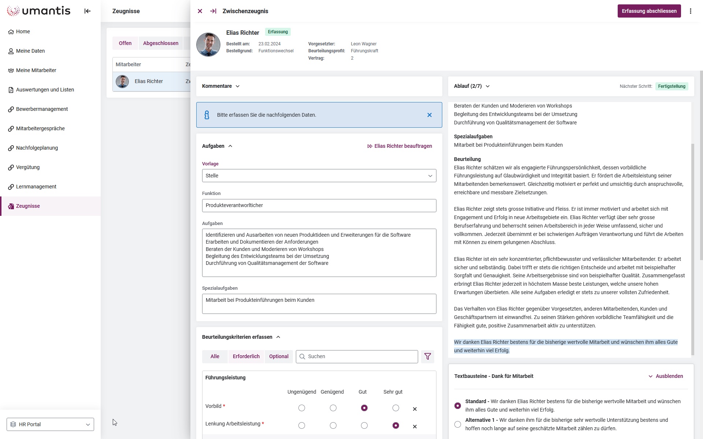Collapse the left sidebar navigation
Viewport: 703px width, 439px height.
(x=87, y=11)
